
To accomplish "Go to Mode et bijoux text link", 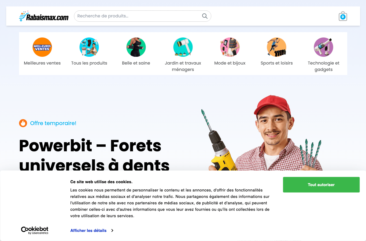I will click(x=230, y=63).
